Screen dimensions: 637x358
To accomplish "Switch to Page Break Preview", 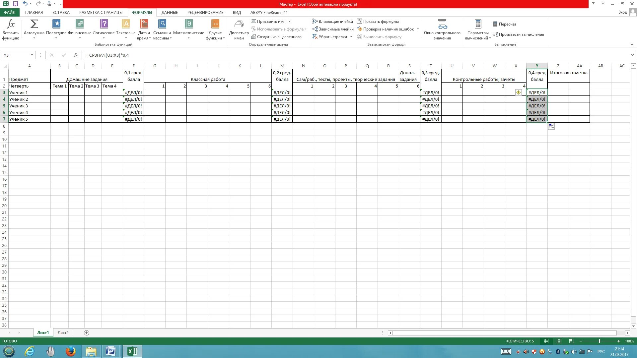I will pos(571,341).
